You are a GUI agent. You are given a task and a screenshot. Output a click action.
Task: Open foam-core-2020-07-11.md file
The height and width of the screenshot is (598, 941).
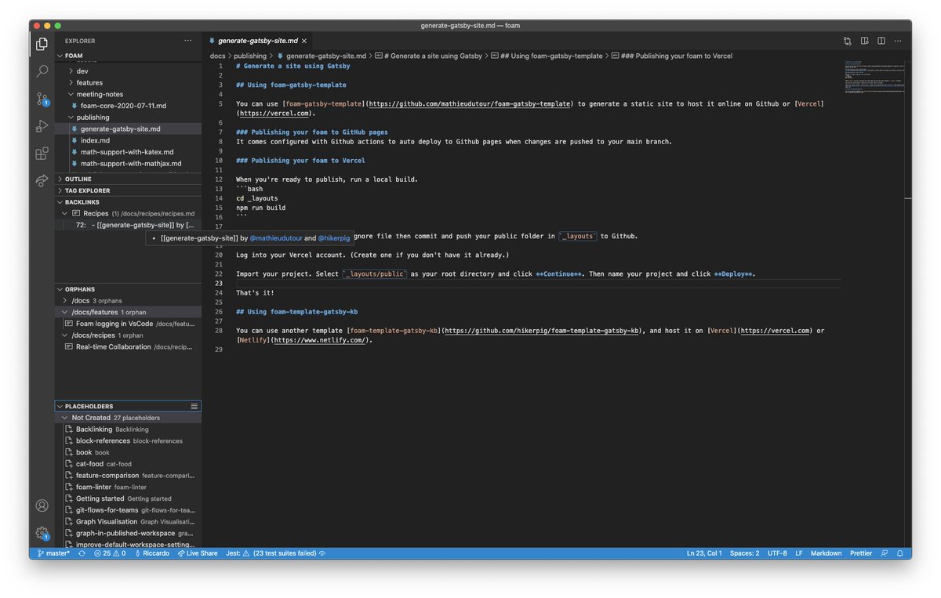pos(128,106)
